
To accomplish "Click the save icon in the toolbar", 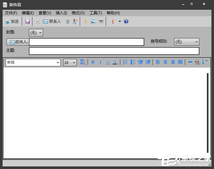I will coord(28,21).
